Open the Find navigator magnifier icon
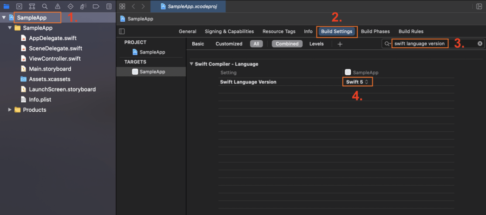The height and width of the screenshot is (215, 486). coord(45,6)
